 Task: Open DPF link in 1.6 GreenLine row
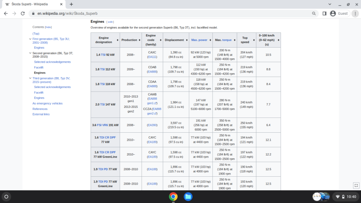coord(113,152)
